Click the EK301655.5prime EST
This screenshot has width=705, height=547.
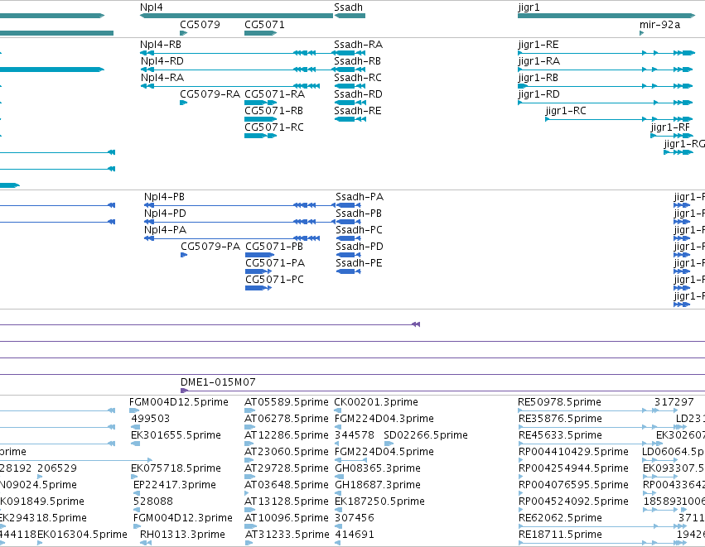coord(176,435)
